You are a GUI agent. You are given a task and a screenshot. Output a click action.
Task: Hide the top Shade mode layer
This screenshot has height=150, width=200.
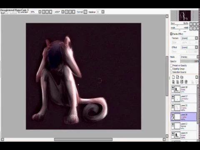click(x=173, y=87)
